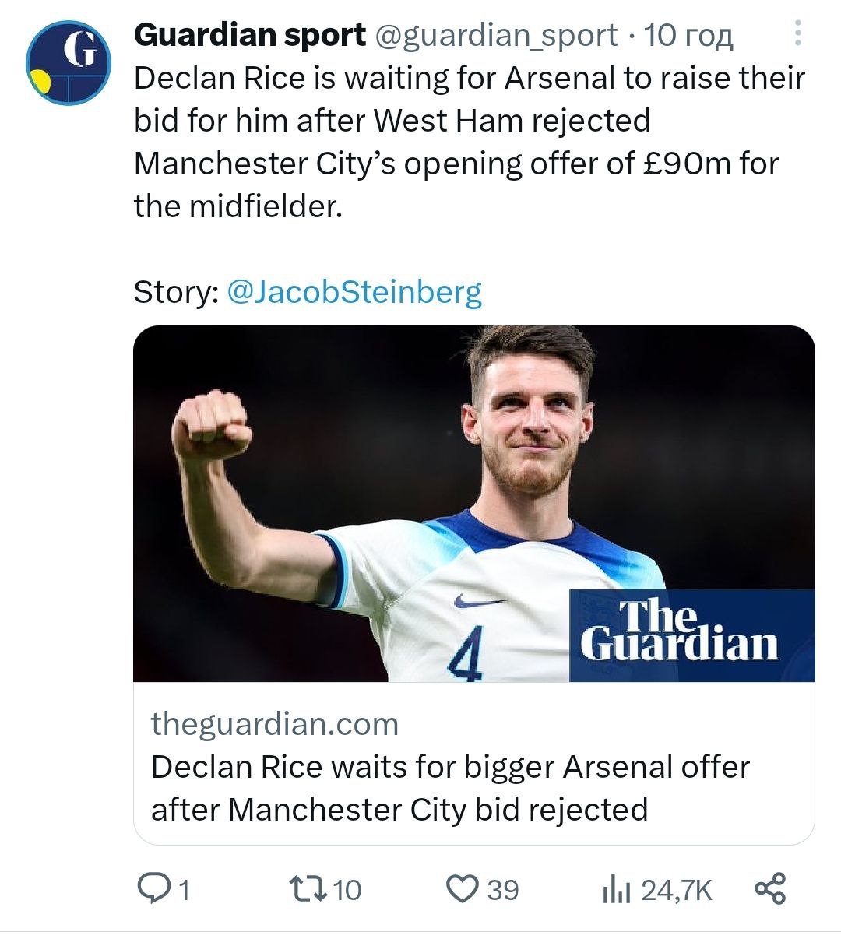Viewport: 841px width, 946px height.
Task: Retweet the post using the arrows icon
Action: 306,889
